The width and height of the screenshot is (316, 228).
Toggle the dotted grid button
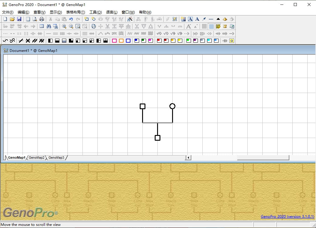pyautogui.click(x=204, y=26)
